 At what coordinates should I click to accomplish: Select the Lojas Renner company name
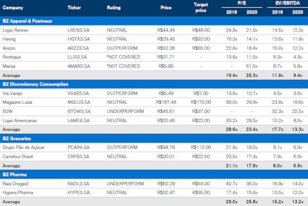(15, 30)
